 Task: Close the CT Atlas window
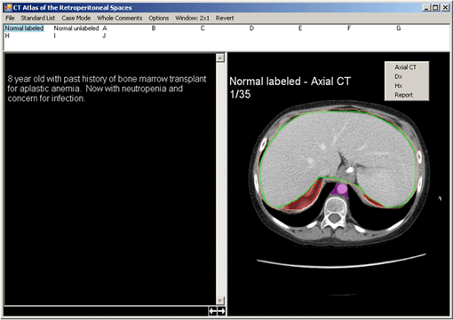point(445,8)
